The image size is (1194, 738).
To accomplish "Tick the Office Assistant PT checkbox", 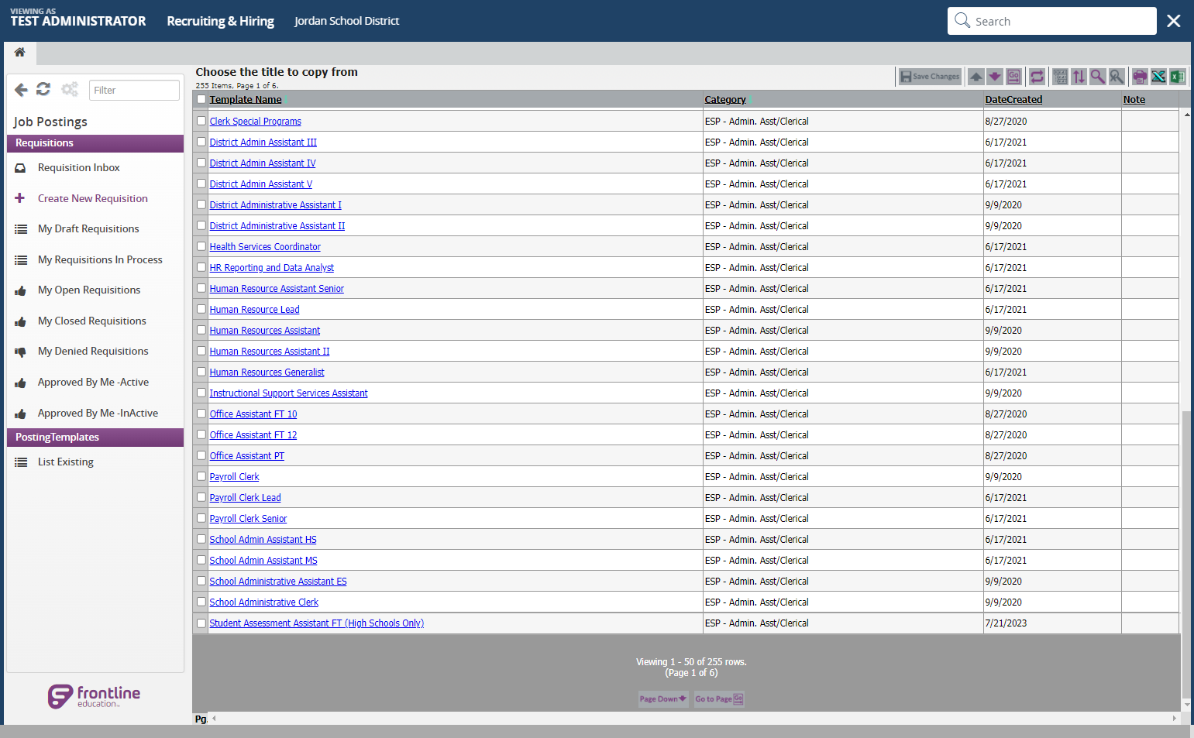I will tap(201, 455).
